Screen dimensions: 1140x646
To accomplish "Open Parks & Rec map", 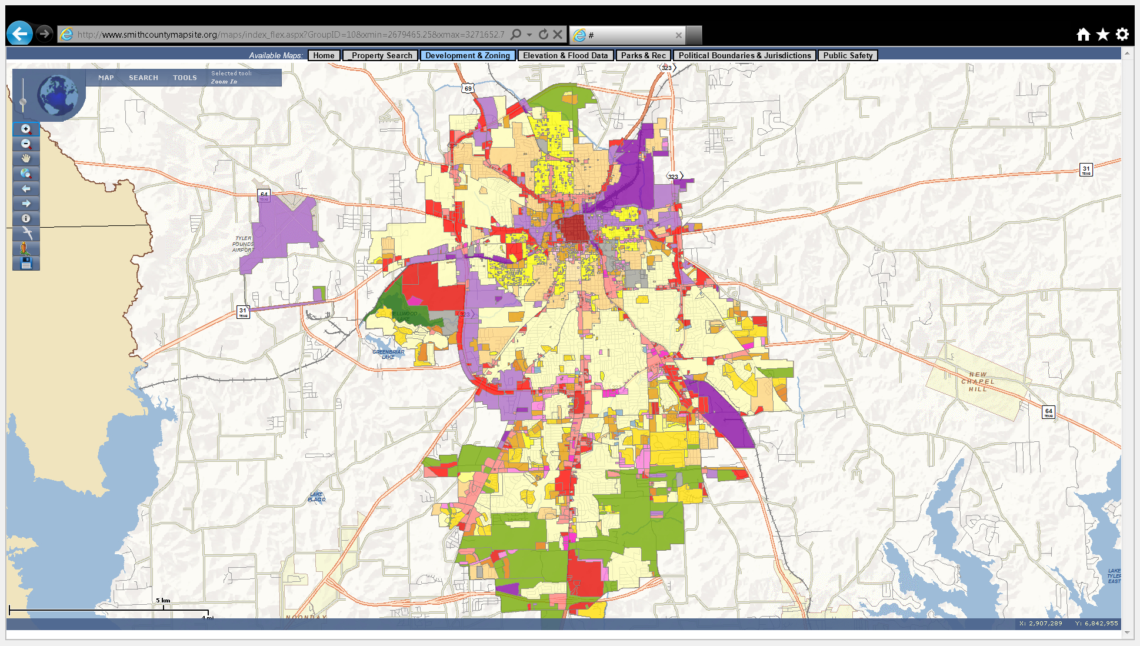I will click(643, 55).
